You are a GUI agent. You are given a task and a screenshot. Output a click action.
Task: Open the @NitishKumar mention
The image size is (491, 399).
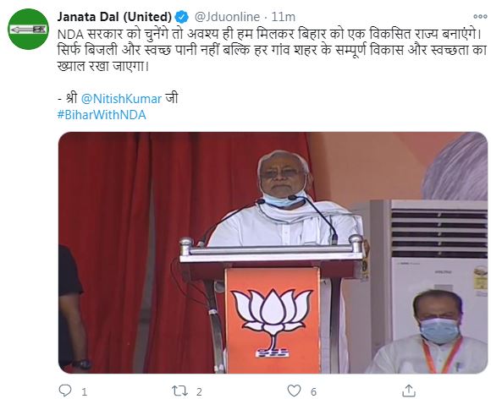tap(121, 99)
